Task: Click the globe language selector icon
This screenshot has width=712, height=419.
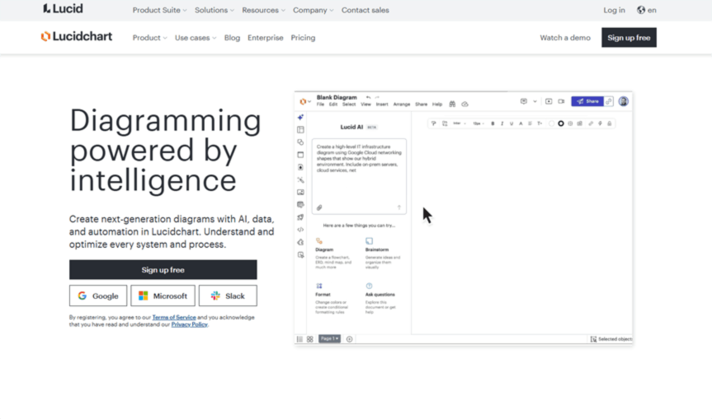Action: 641,10
